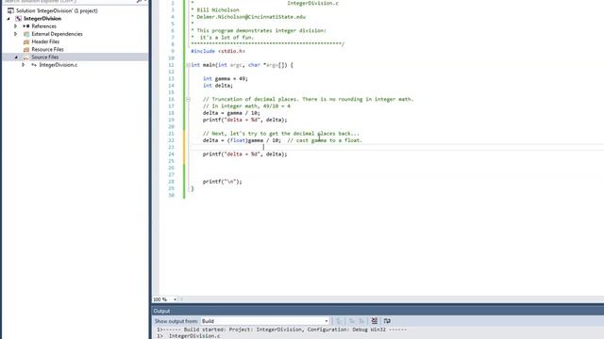Select Header Files in Solution Explorer
Viewport: 604px width, 339px height.
point(45,41)
